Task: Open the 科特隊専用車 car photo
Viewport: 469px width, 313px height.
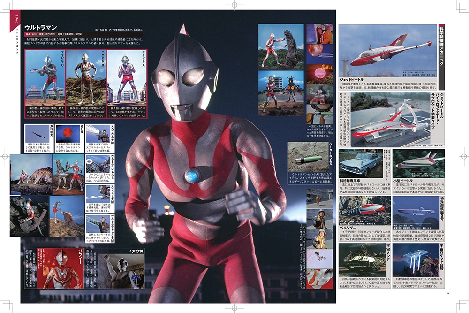Action: (x=361, y=164)
